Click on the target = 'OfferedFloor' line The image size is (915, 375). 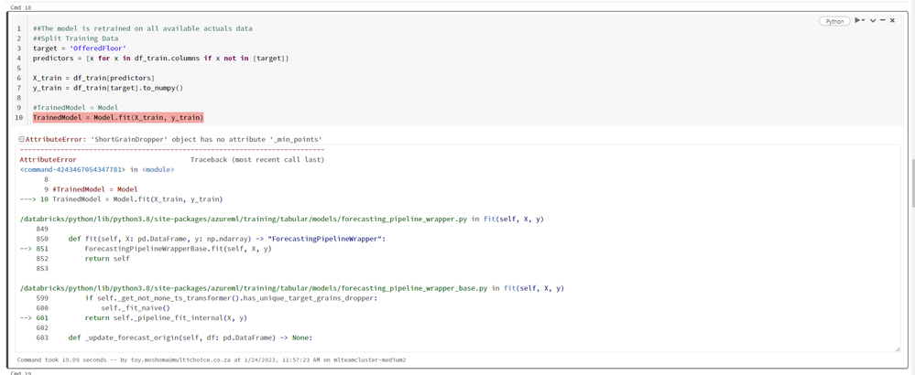(79, 48)
